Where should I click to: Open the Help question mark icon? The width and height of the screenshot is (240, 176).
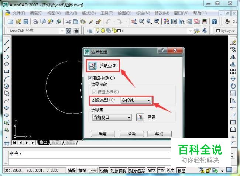214,21
